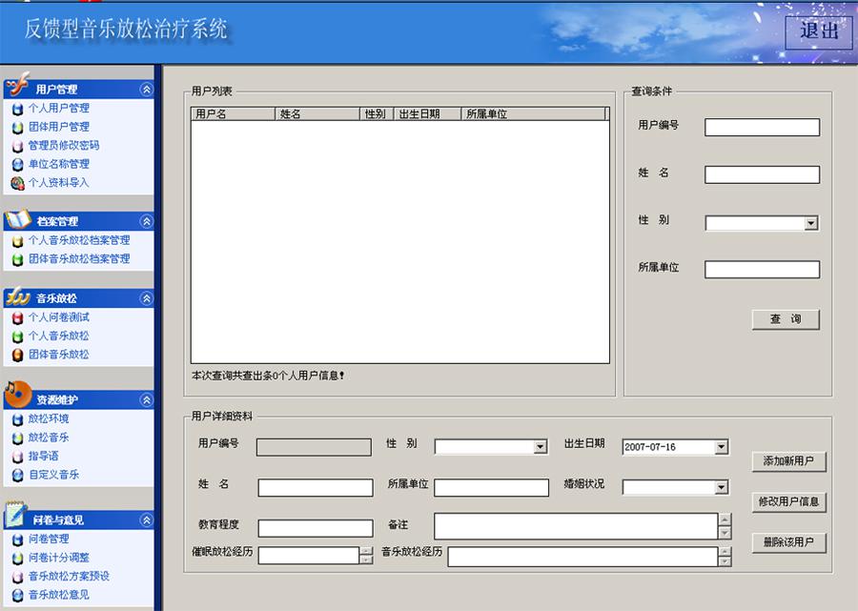Open the 婚姻状况 dropdown
Image resolution: width=858 pixels, height=611 pixels.
point(721,488)
